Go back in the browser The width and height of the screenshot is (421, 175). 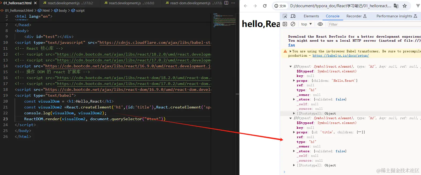click(245, 6)
